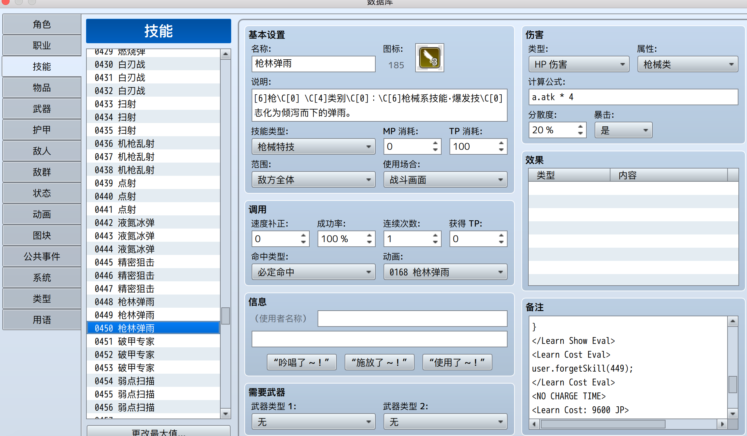The image size is (747, 436).
Task: Decrease the TP 消耗 stepper value
Action: (501, 150)
